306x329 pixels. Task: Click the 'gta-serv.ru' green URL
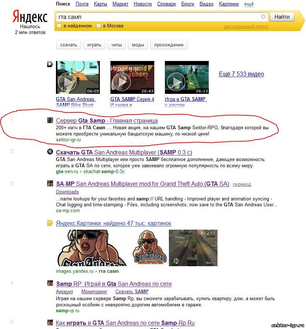(x=67, y=172)
